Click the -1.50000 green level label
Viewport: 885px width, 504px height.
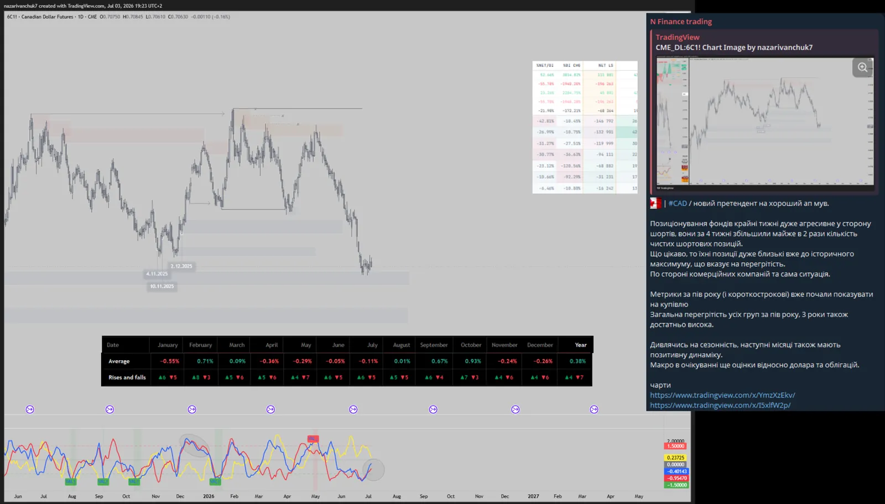tap(676, 485)
